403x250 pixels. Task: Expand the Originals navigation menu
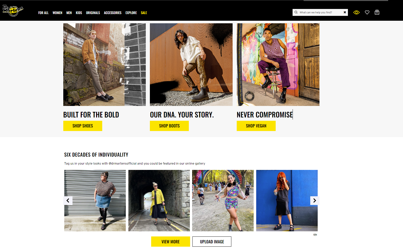point(93,13)
